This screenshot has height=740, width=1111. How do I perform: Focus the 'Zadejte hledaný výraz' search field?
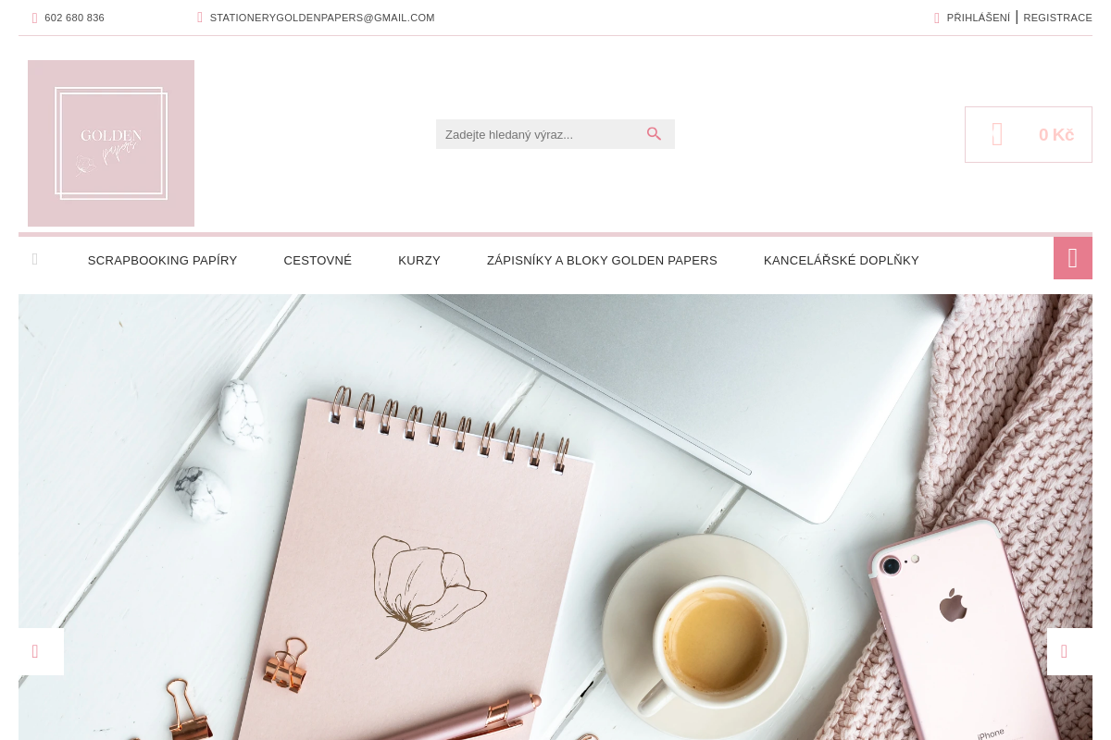540,134
